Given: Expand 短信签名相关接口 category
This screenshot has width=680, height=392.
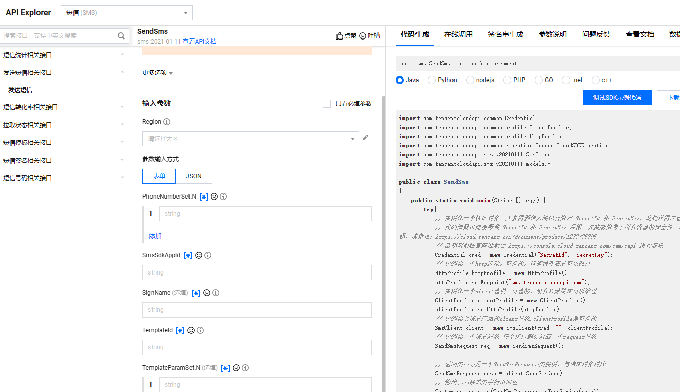Looking at the screenshot, I should tap(63, 161).
